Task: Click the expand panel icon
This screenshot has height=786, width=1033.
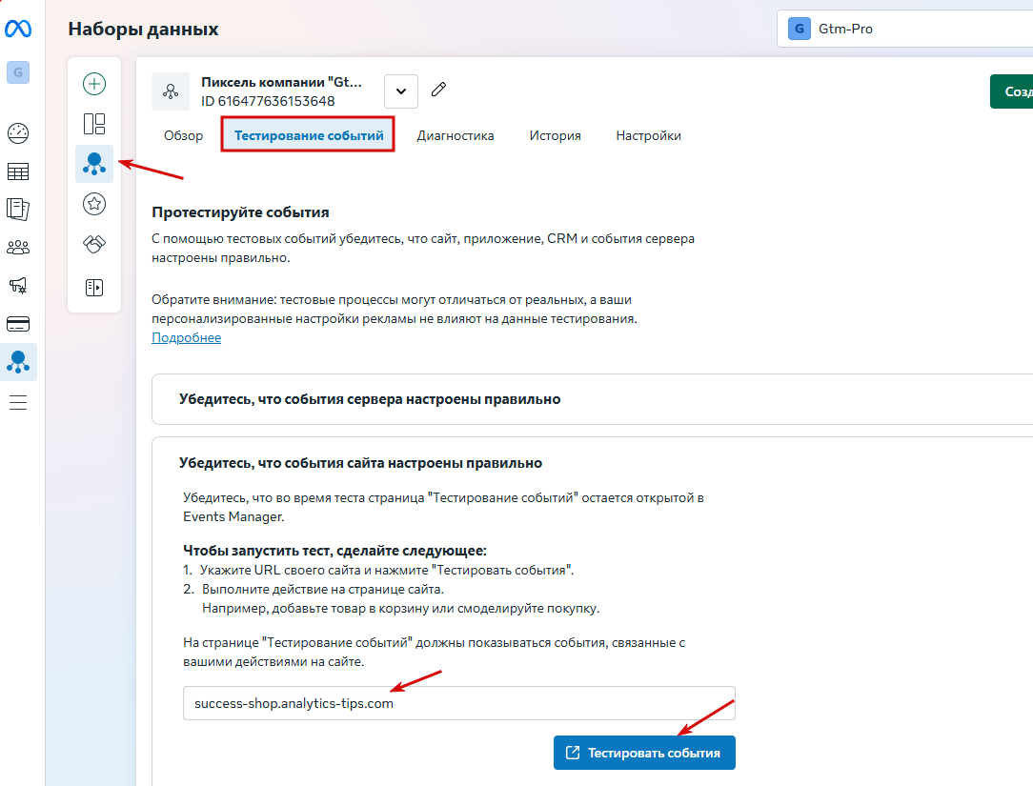Action: pyautogui.click(x=94, y=288)
